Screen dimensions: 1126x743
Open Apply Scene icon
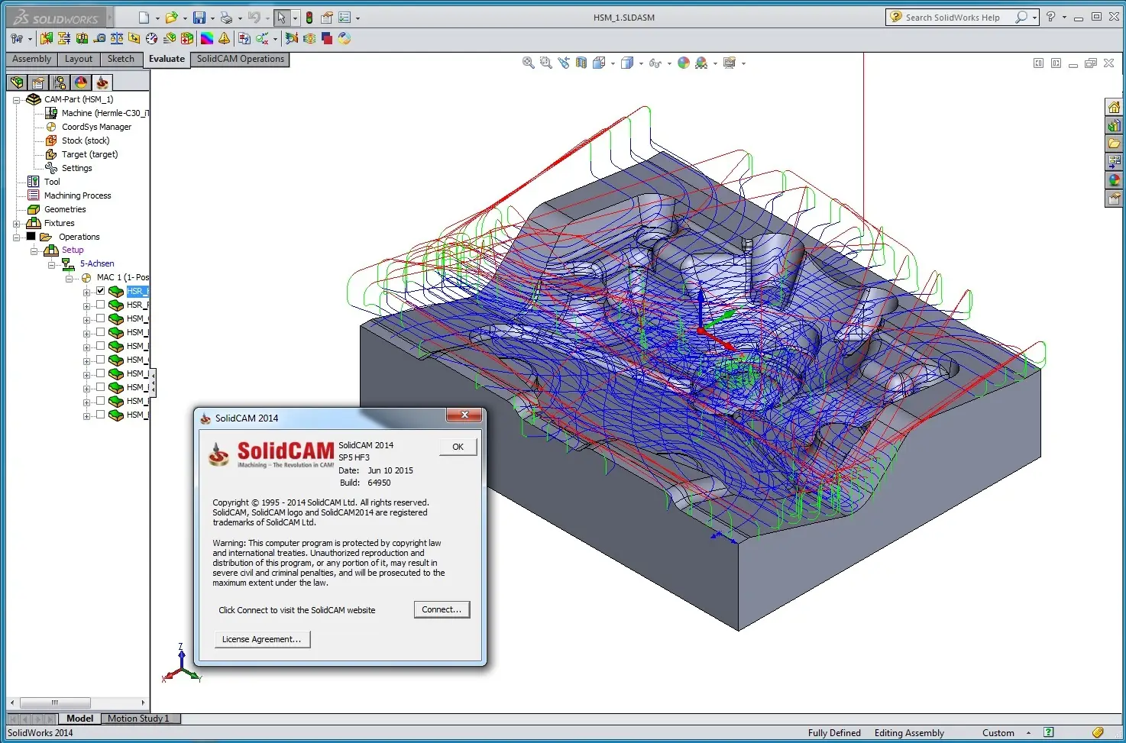(x=701, y=63)
